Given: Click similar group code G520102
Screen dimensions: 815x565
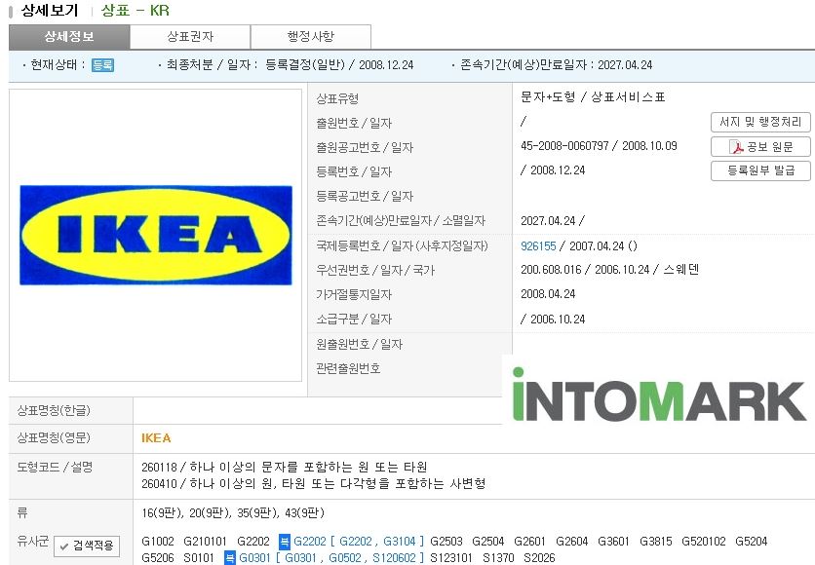Looking at the screenshot, I should coord(703,542).
